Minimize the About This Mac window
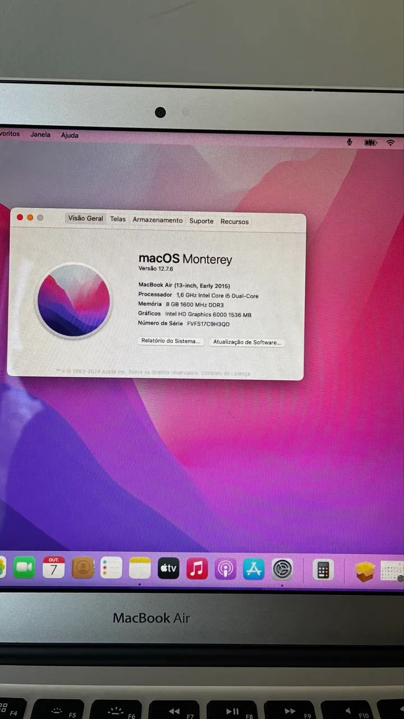 coord(30,217)
